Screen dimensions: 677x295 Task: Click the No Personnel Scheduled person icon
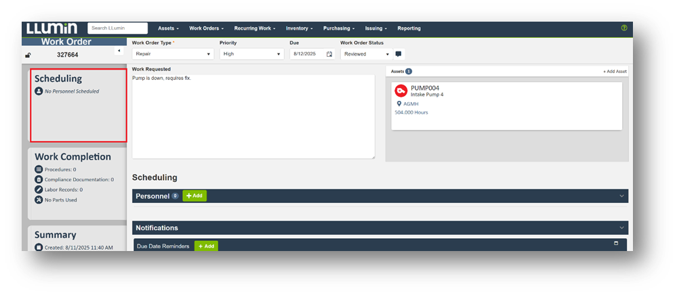[x=39, y=91]
